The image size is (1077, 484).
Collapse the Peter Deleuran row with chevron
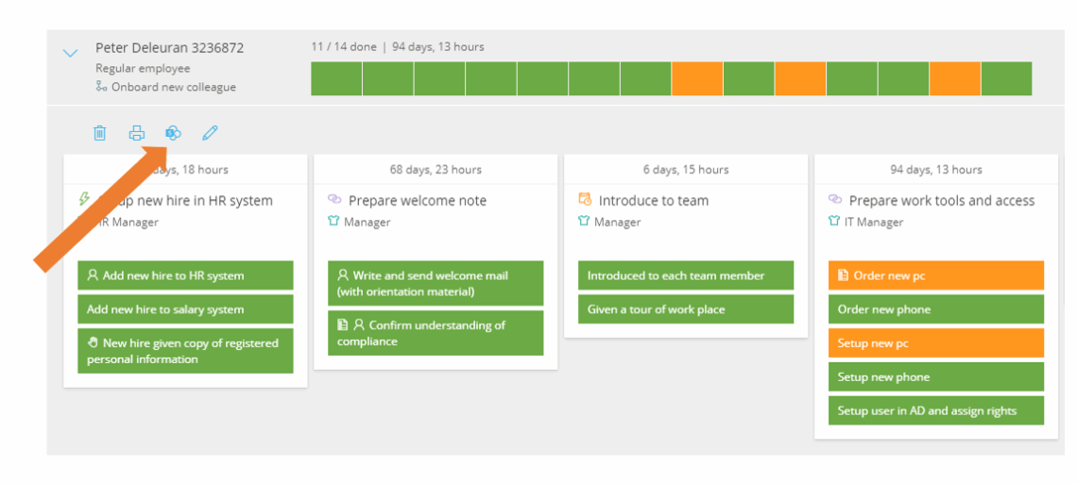(x=70, y=54)
